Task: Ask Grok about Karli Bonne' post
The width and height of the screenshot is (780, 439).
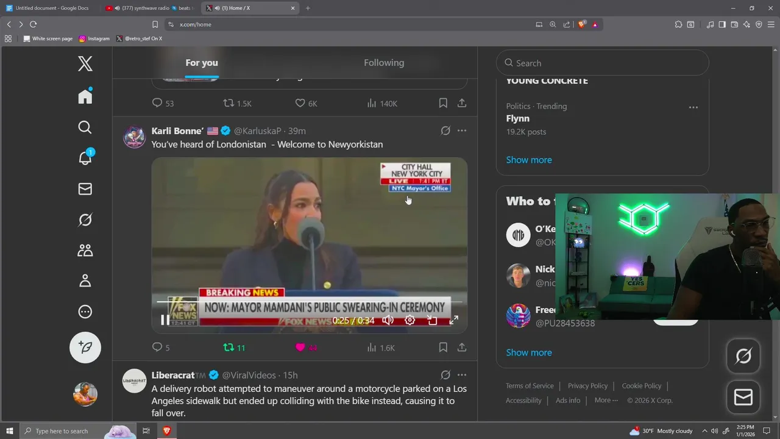Action: (445, 130)
